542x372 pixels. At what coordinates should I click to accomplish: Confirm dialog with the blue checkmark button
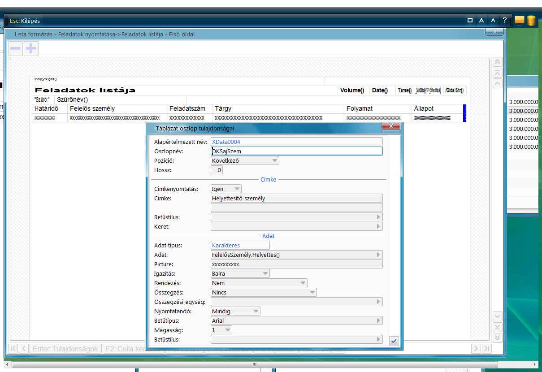click(x=393, y=342)
